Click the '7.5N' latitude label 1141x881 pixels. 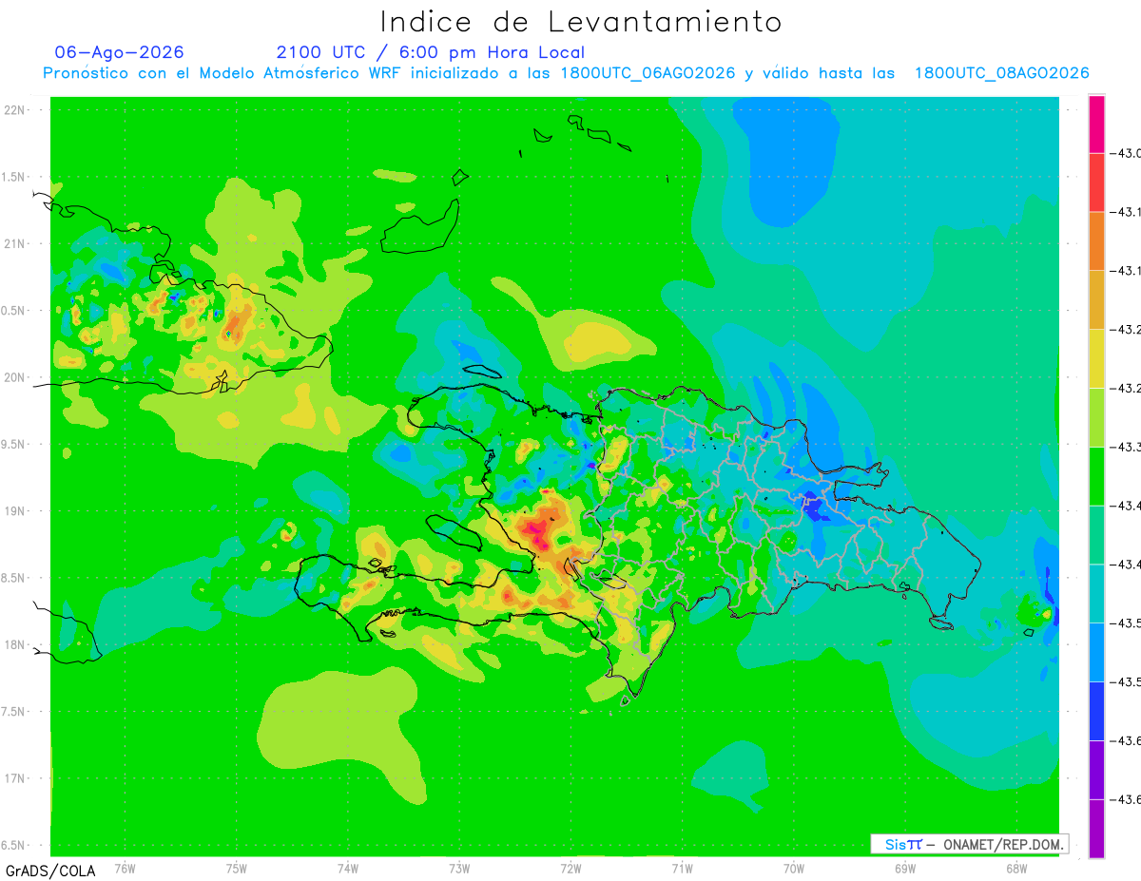click(13, 712)
